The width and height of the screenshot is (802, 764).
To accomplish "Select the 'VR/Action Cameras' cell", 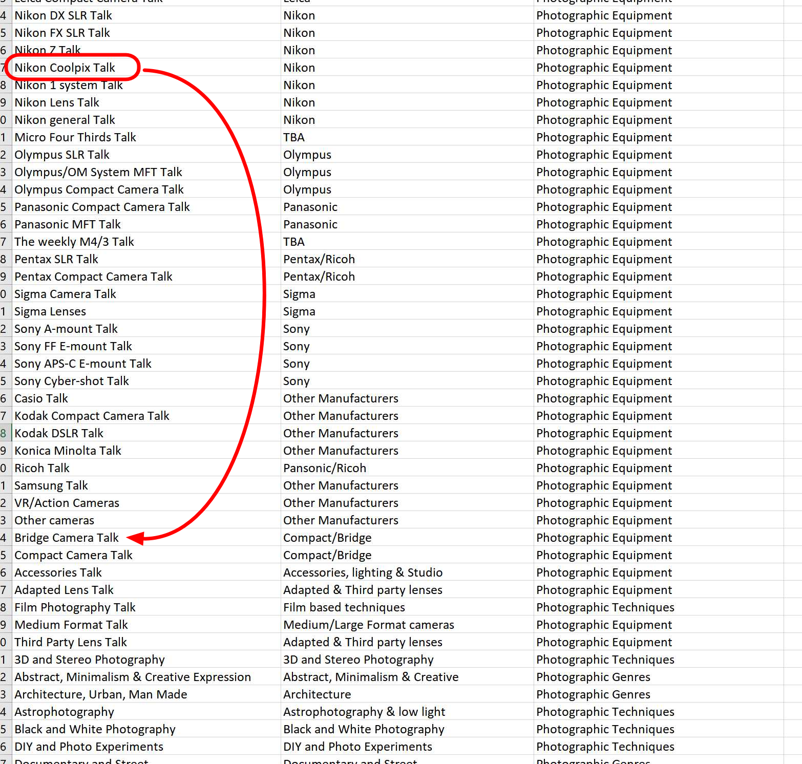I will 146,503.
